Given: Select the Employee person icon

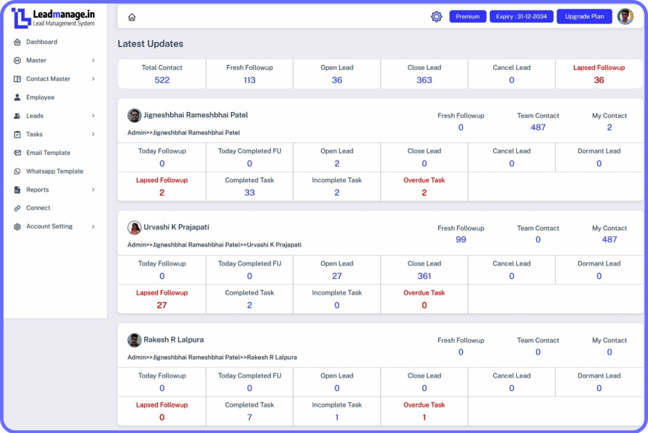Looking at the screenshot, I should tap(17, 97).
